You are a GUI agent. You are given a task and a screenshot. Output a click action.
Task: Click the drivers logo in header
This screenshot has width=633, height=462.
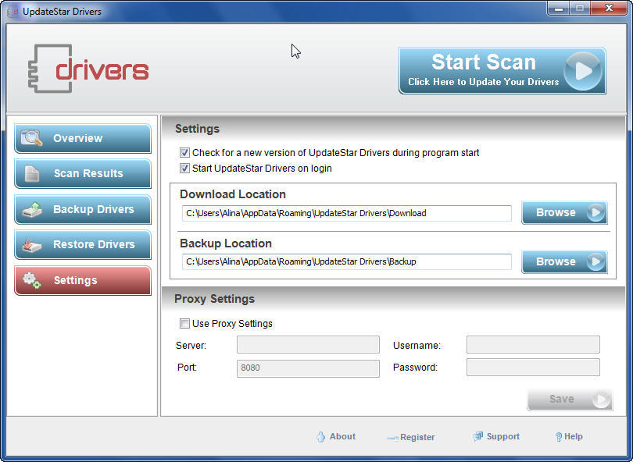pos(88,69)
